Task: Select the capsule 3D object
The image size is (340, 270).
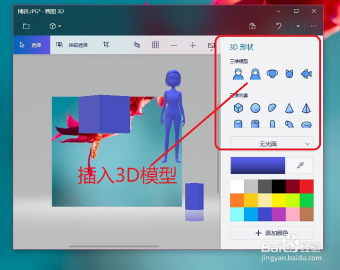Action: (x=272, y=124)
